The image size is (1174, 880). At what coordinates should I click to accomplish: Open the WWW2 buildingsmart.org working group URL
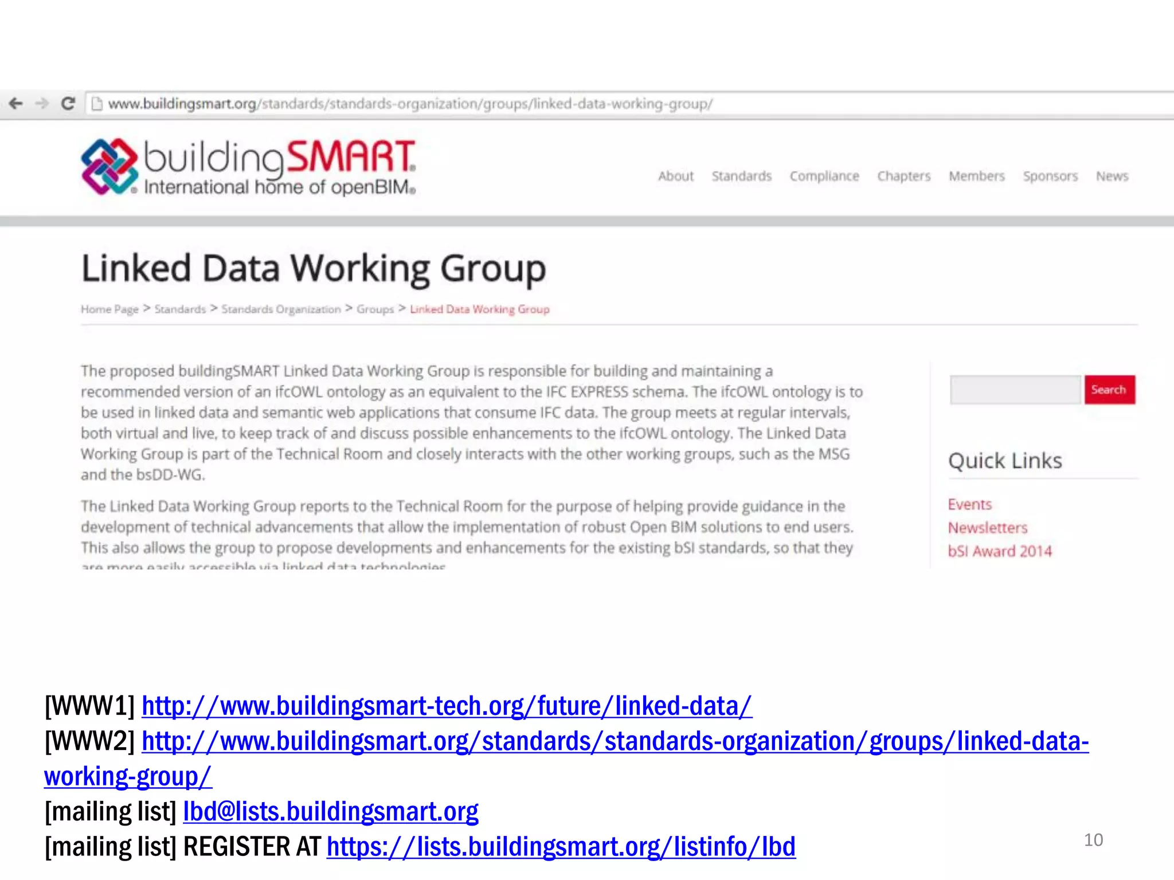point(566,759)
